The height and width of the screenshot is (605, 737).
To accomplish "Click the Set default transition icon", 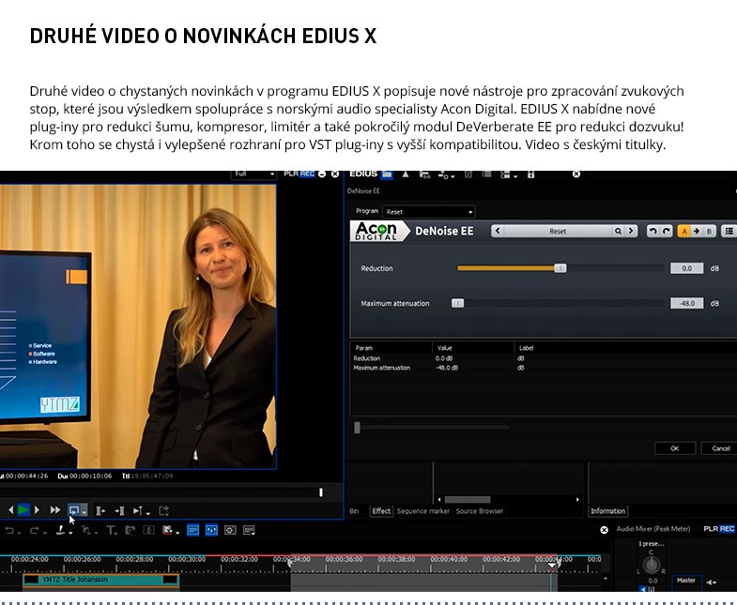I will pos(85,530).
